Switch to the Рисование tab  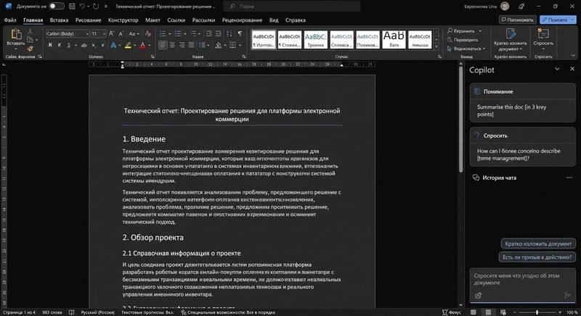coord(88,20)
